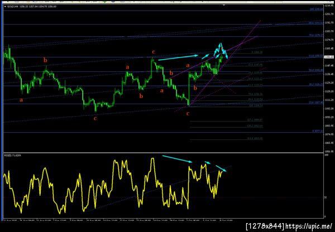Click the 1056.95 price axis label

point(329,151)
